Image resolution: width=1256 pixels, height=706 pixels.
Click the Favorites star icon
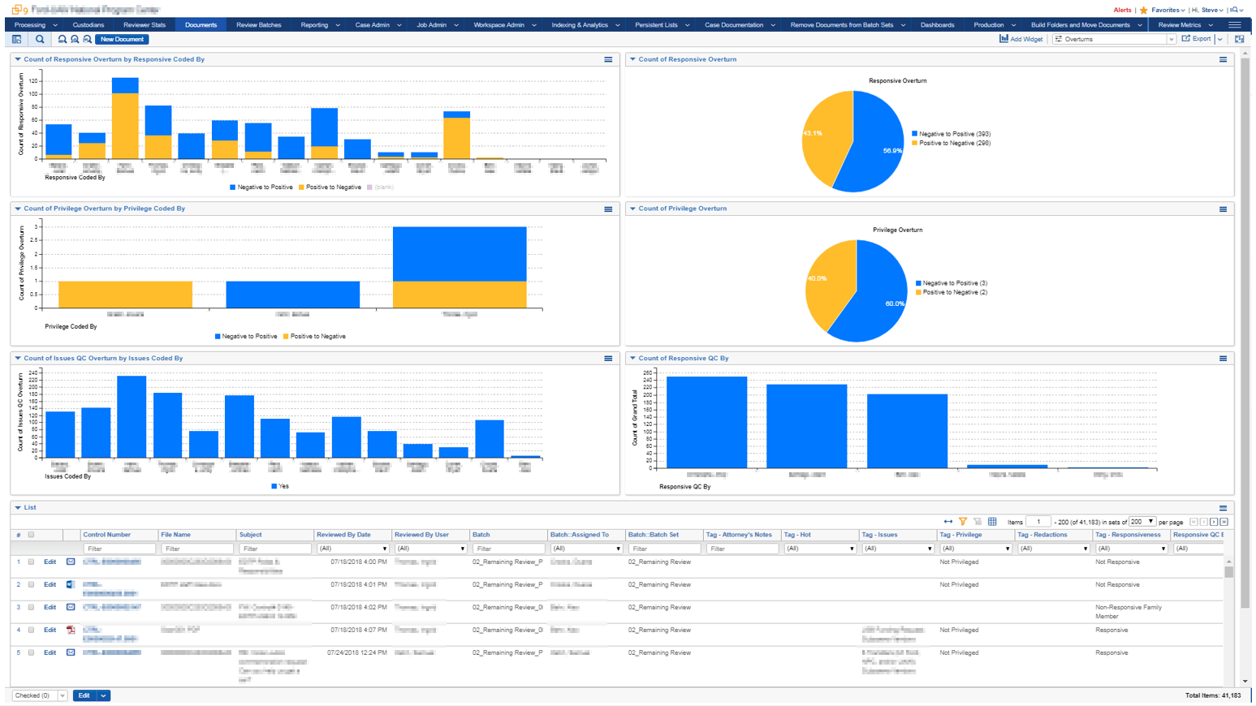[x=1144, y=11]
